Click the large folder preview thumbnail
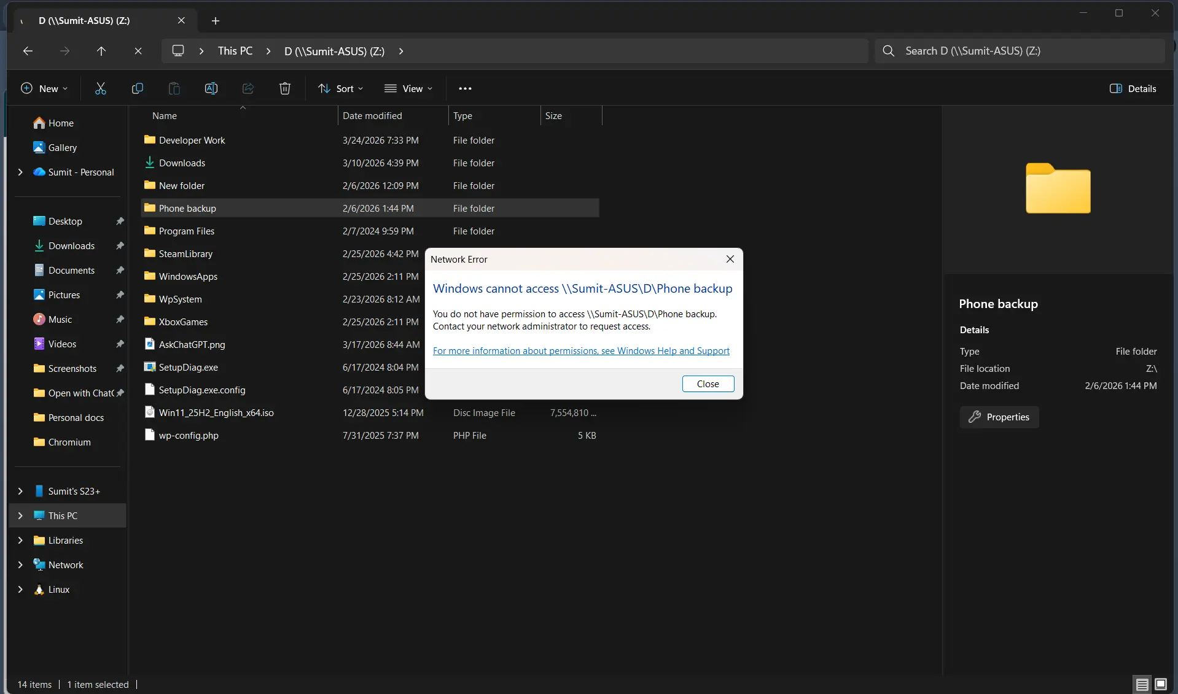 pos(1058,188)
